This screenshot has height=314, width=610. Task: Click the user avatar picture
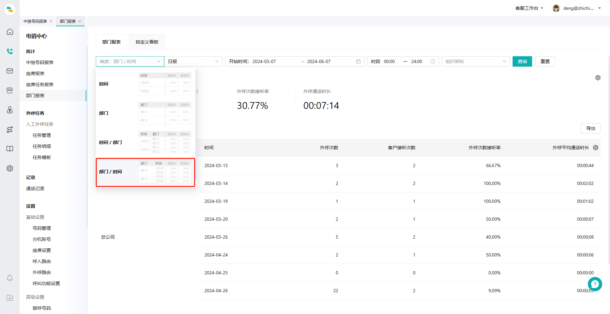click(556, 8)
